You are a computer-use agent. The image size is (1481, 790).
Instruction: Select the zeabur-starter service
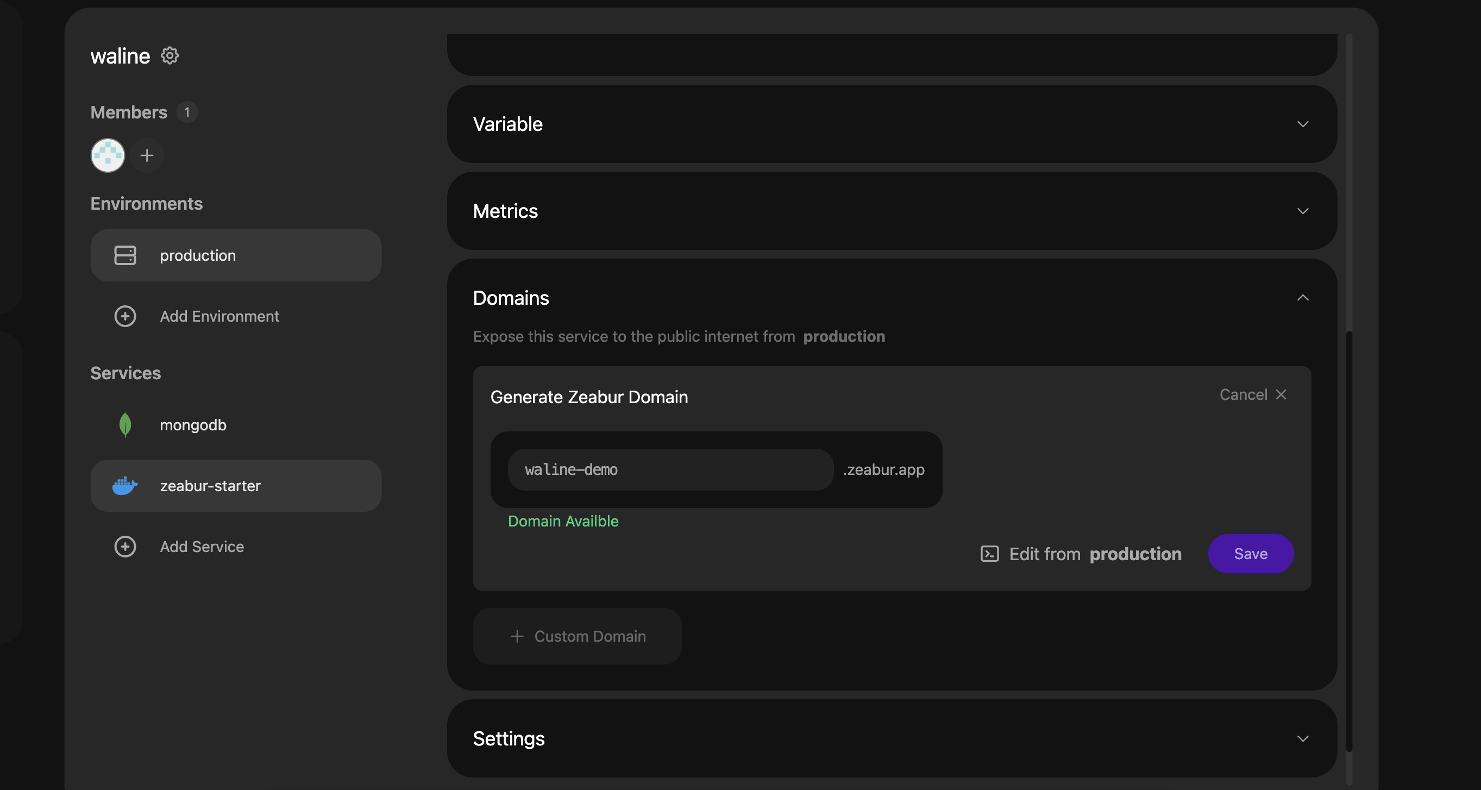click(x=236, y=486)
